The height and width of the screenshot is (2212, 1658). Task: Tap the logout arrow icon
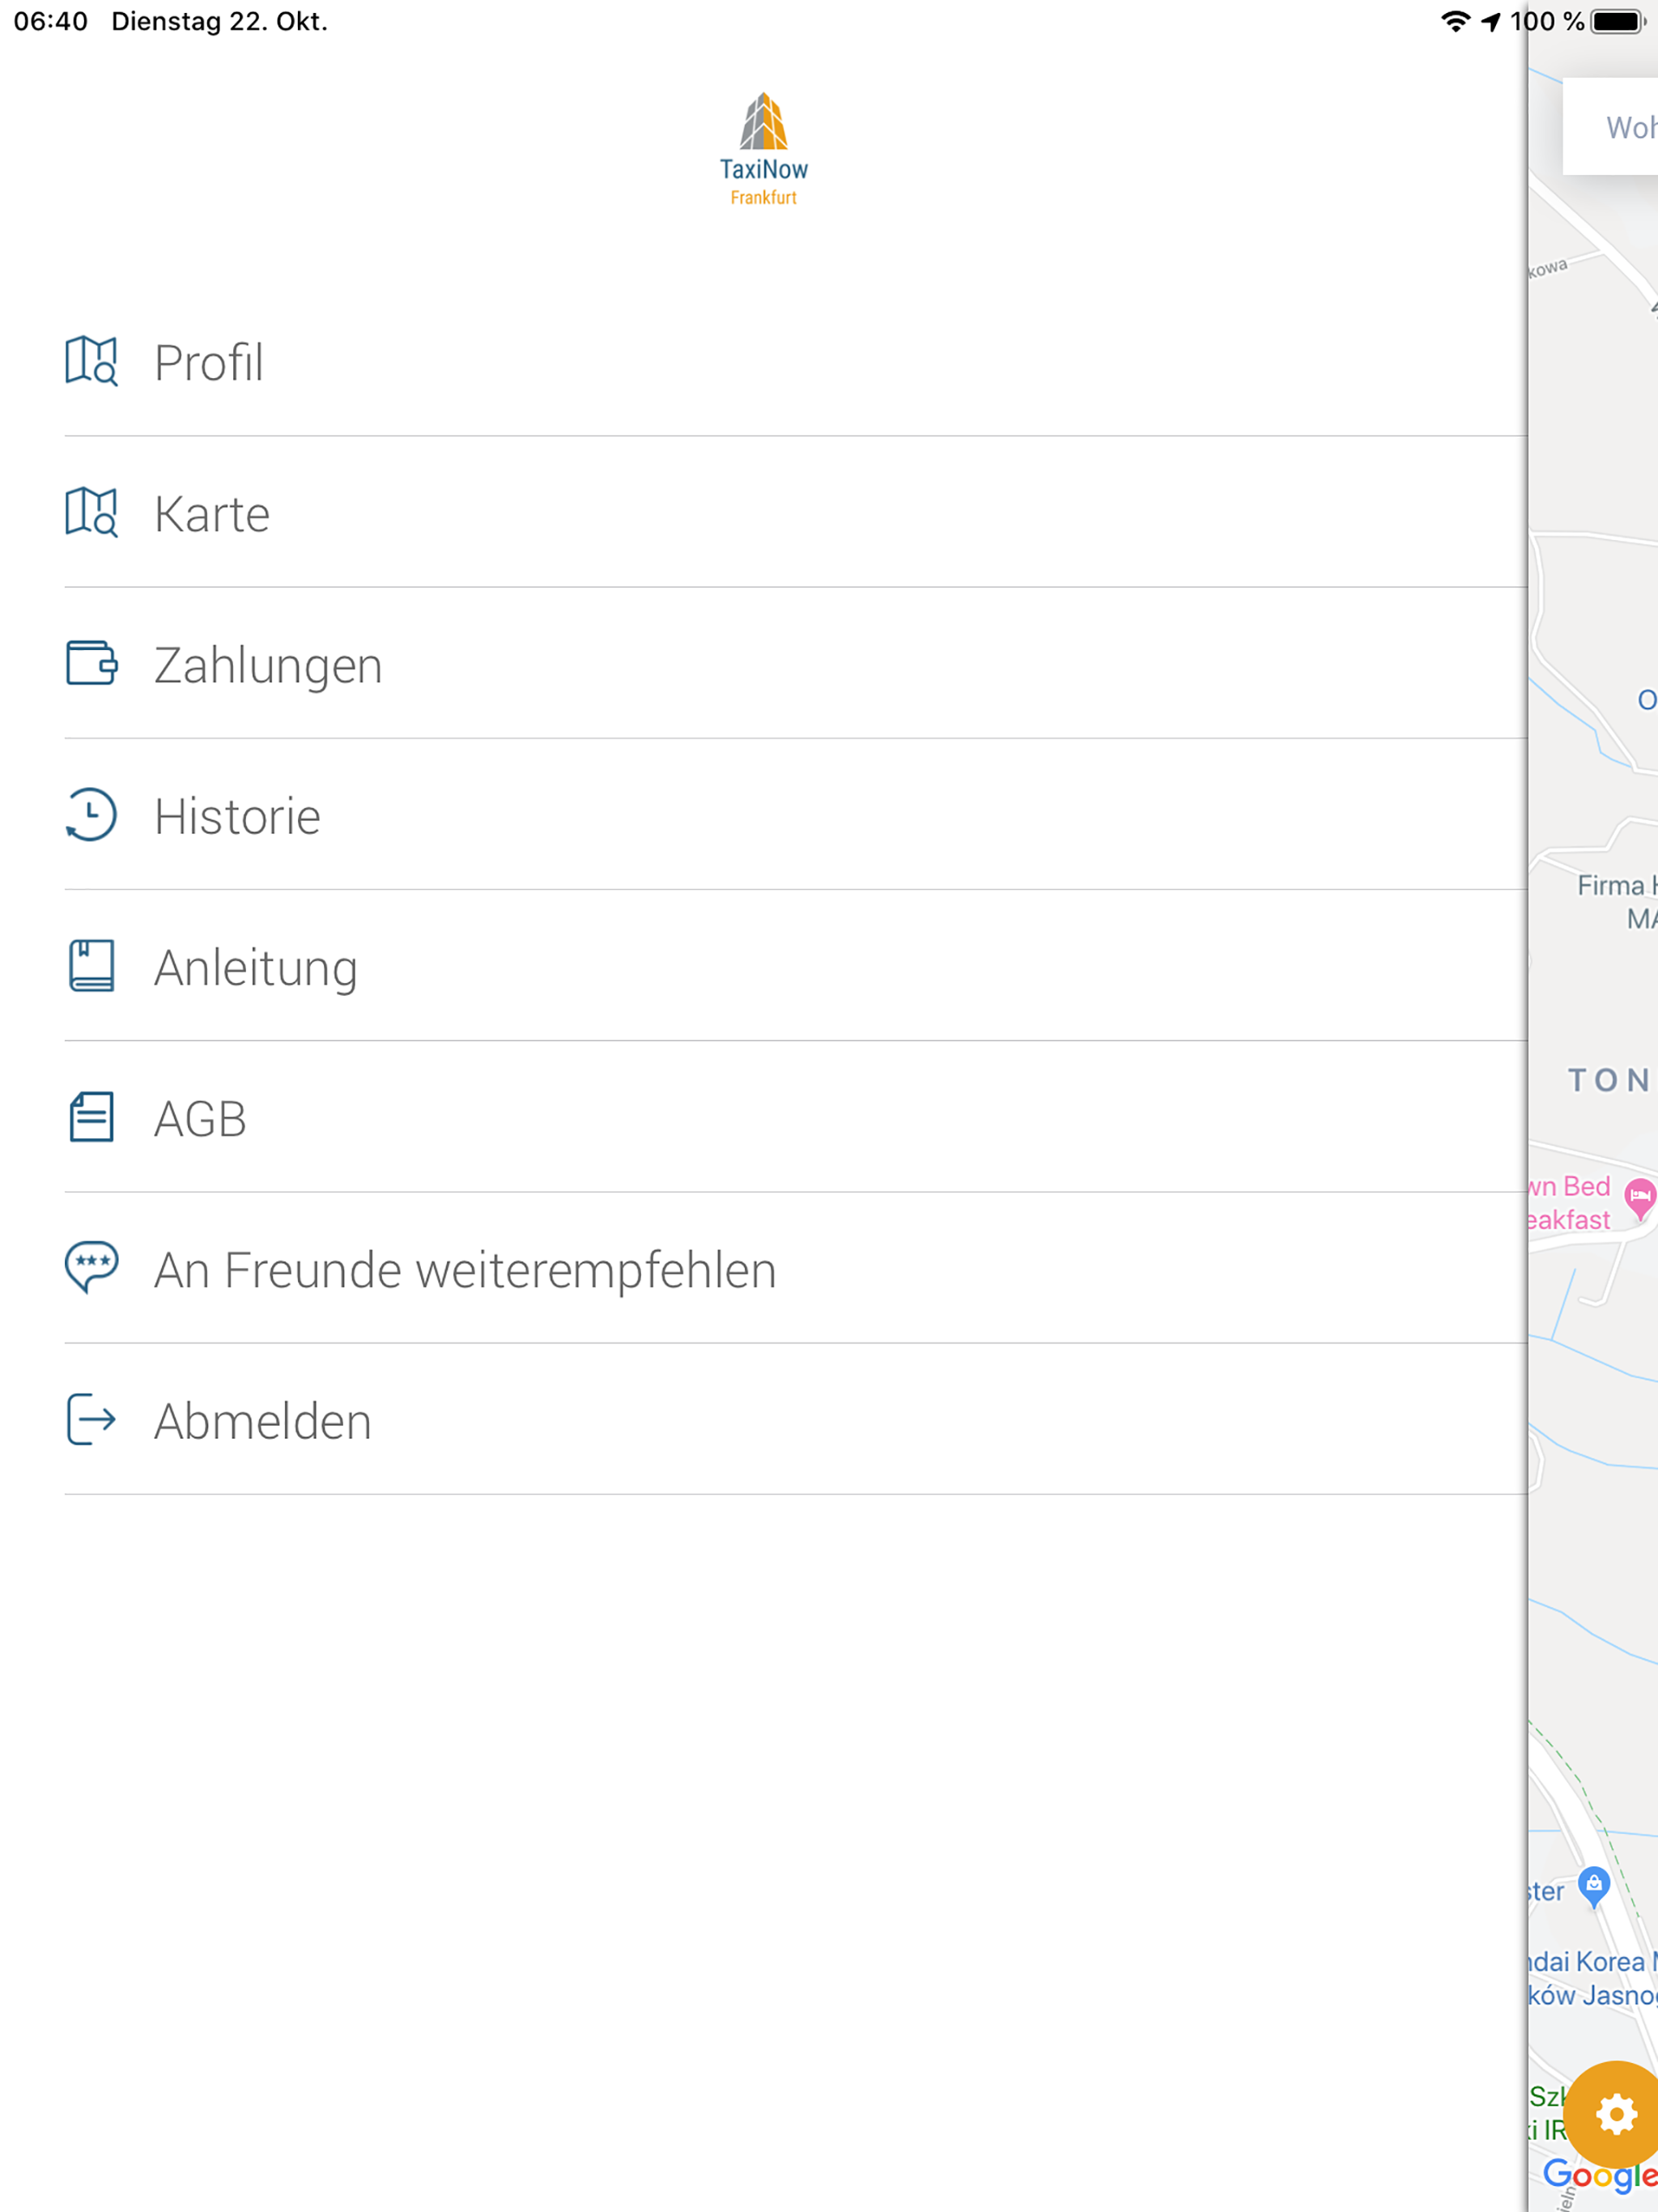[x=91, y=1420]
